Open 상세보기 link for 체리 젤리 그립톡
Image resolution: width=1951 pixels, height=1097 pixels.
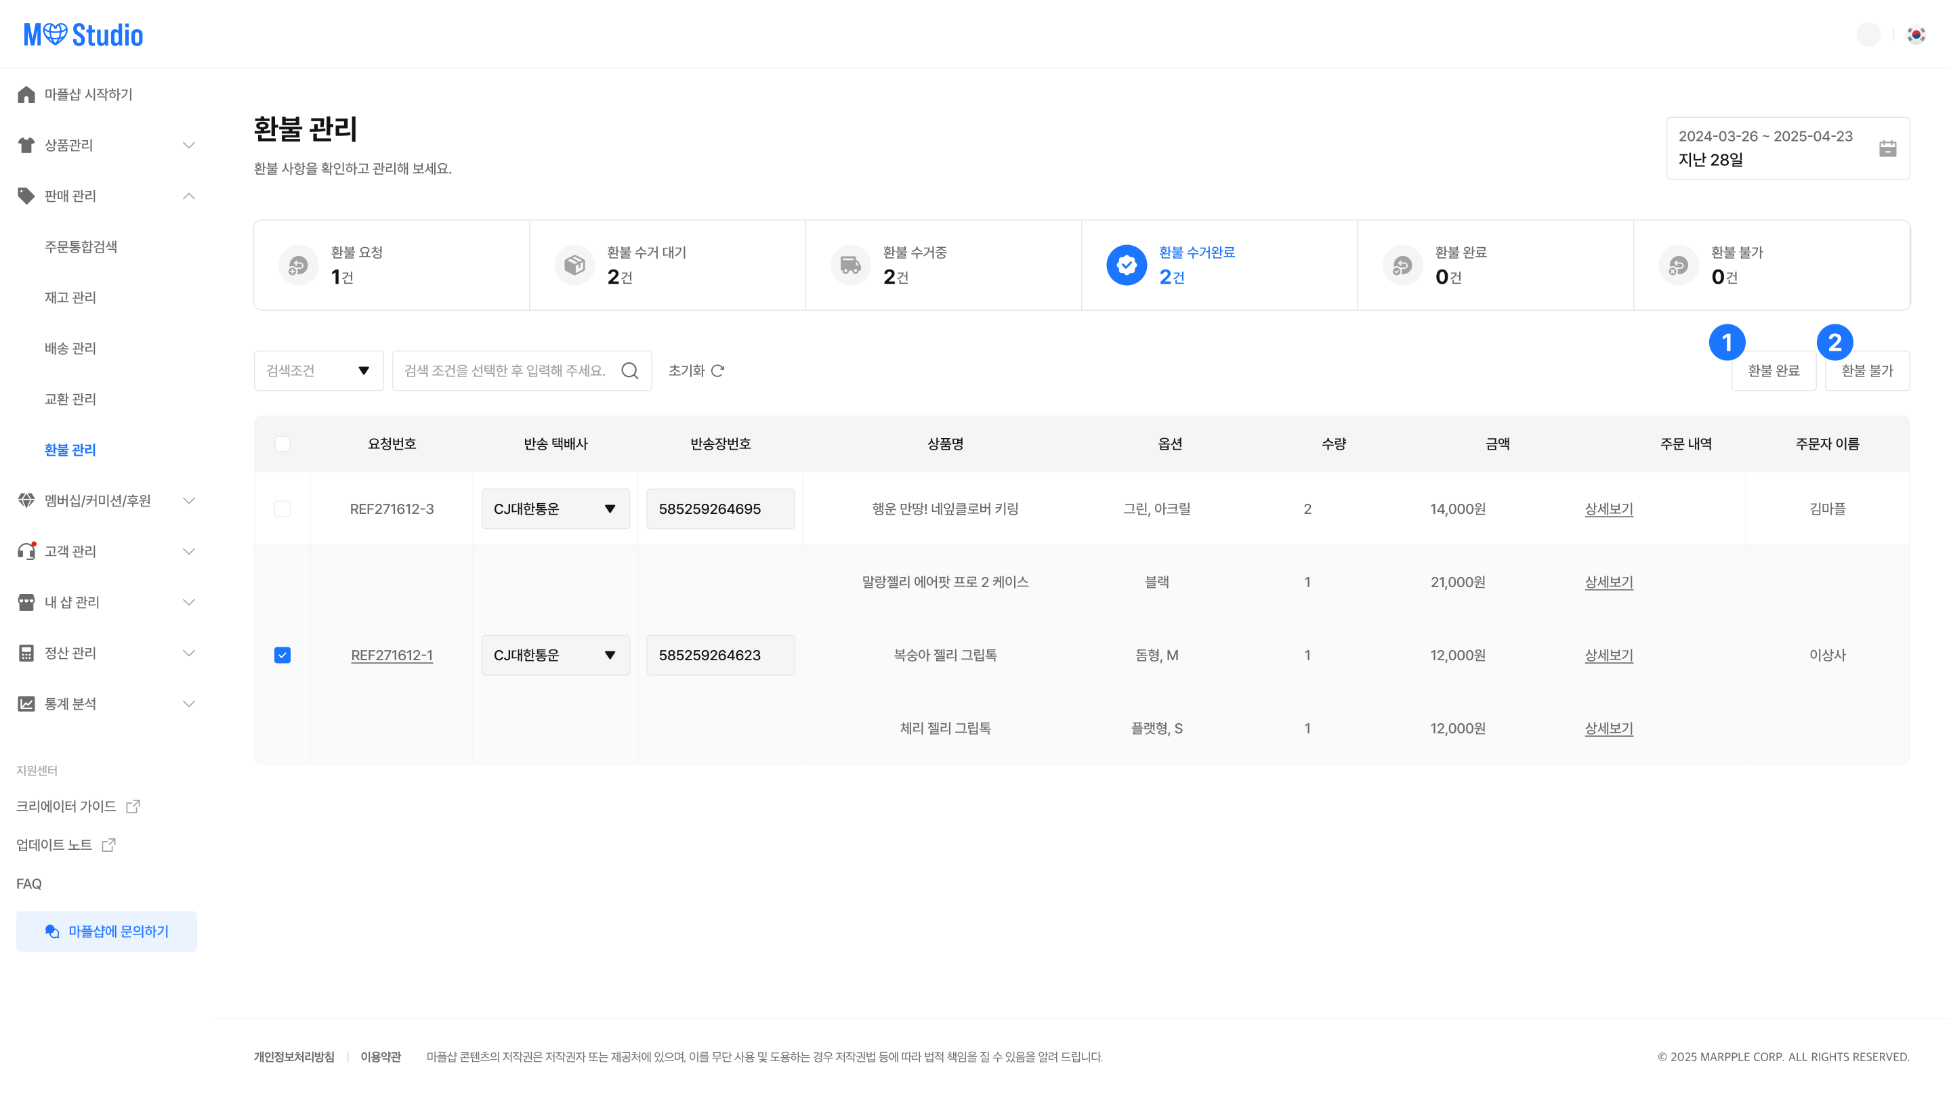pos(1609,729)
